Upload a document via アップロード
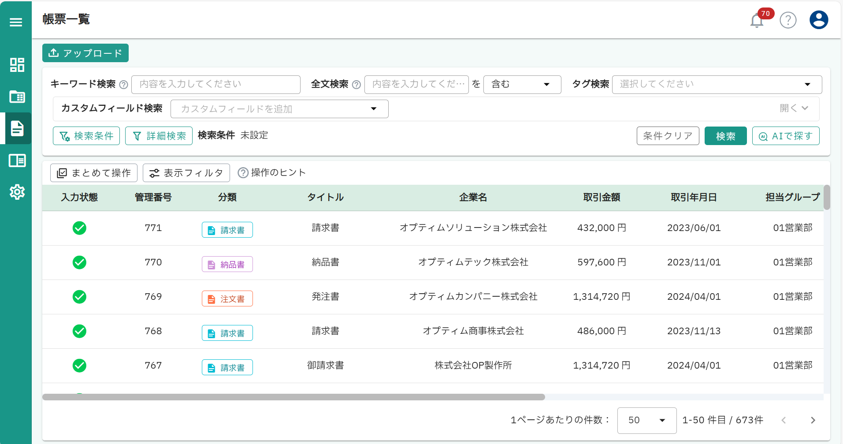This screenshot has height=444, width=843. [85, 52]
